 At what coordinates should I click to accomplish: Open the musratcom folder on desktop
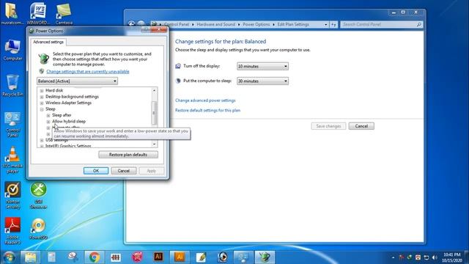[x=12, y=13]
